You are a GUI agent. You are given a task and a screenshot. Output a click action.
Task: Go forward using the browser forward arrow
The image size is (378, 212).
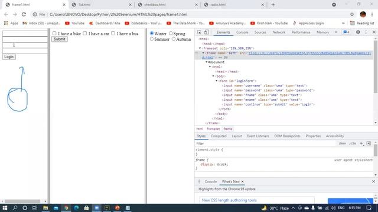15,14
